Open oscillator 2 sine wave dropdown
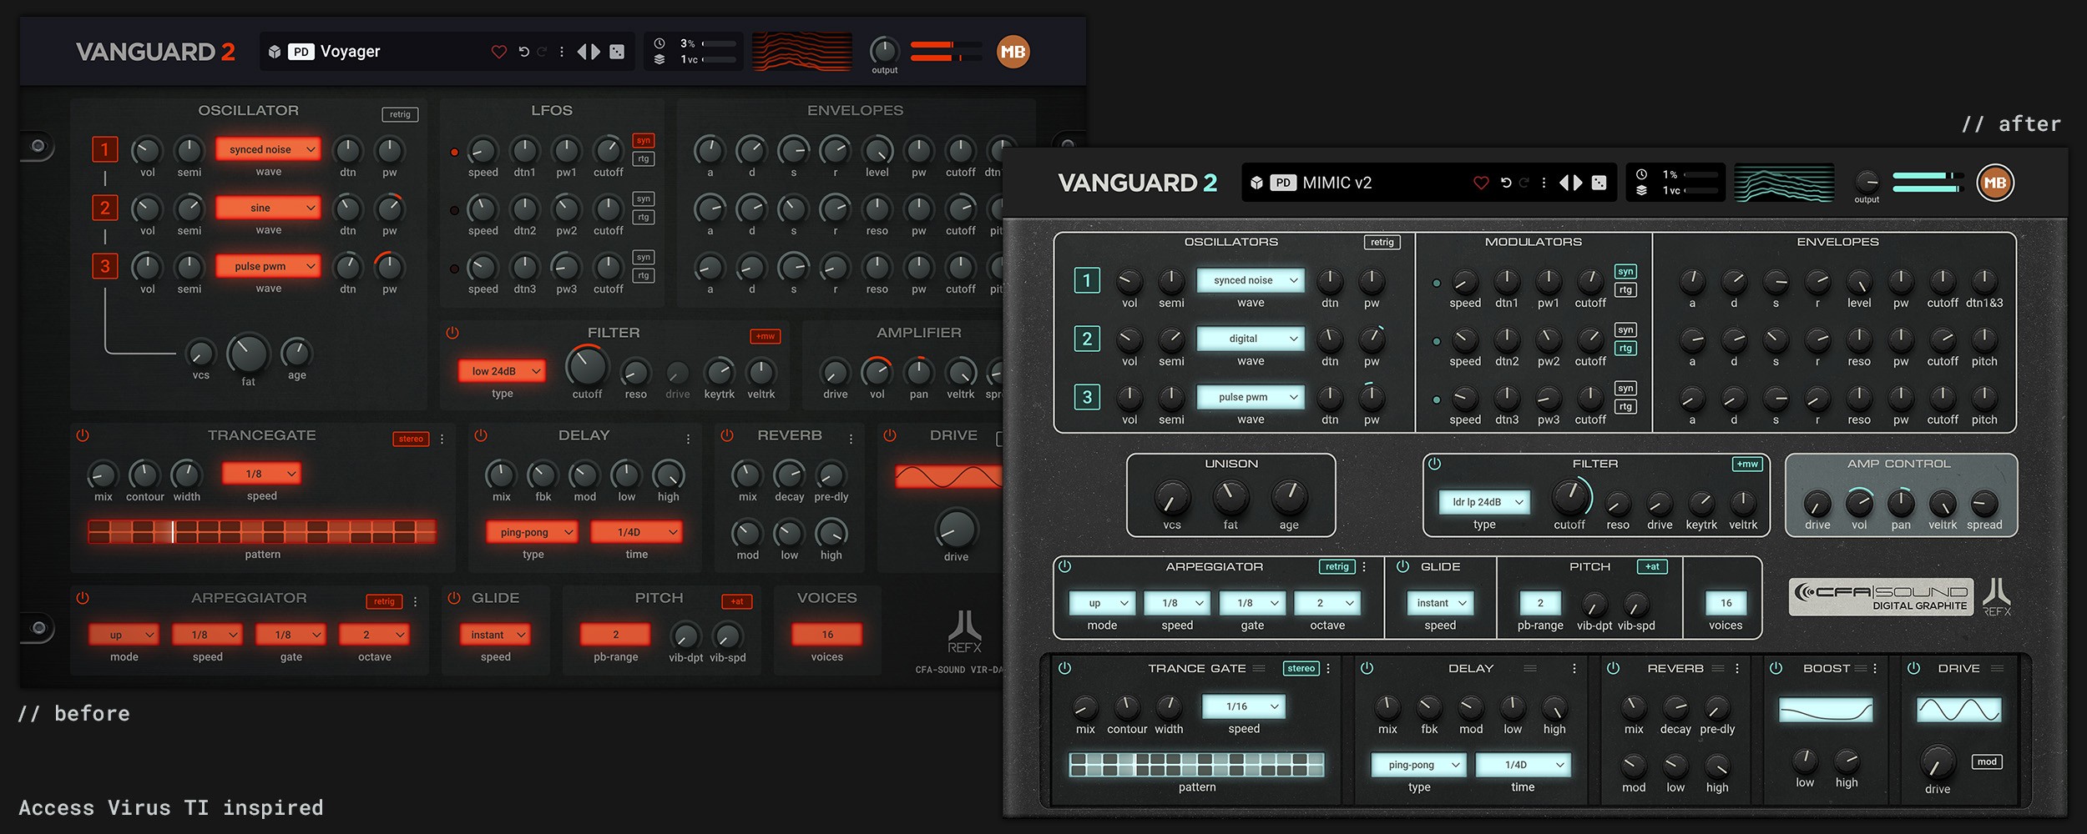The image size is (2087, 834). pos(268,208)
